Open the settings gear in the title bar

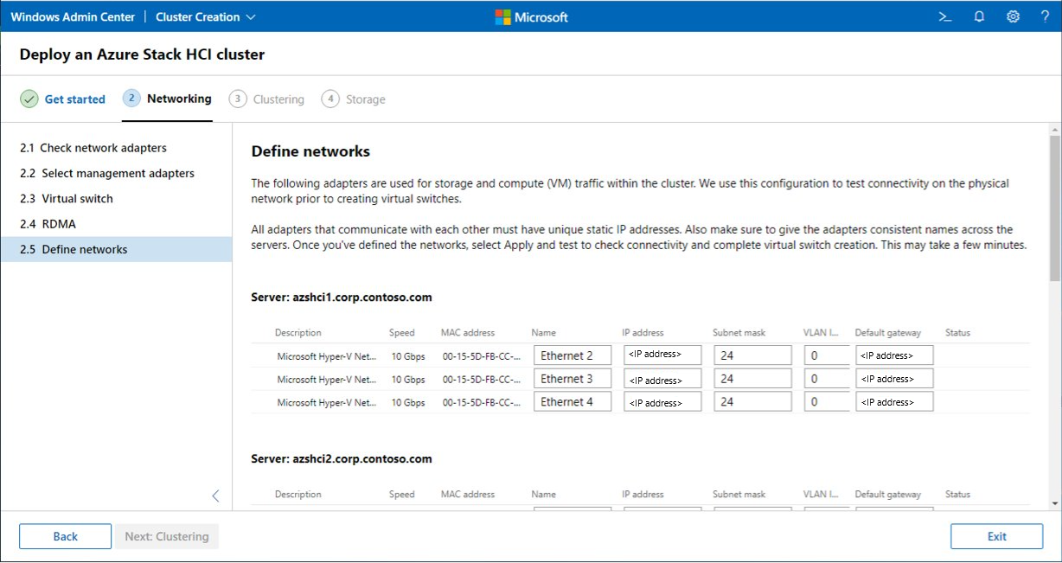point(1012,16)
